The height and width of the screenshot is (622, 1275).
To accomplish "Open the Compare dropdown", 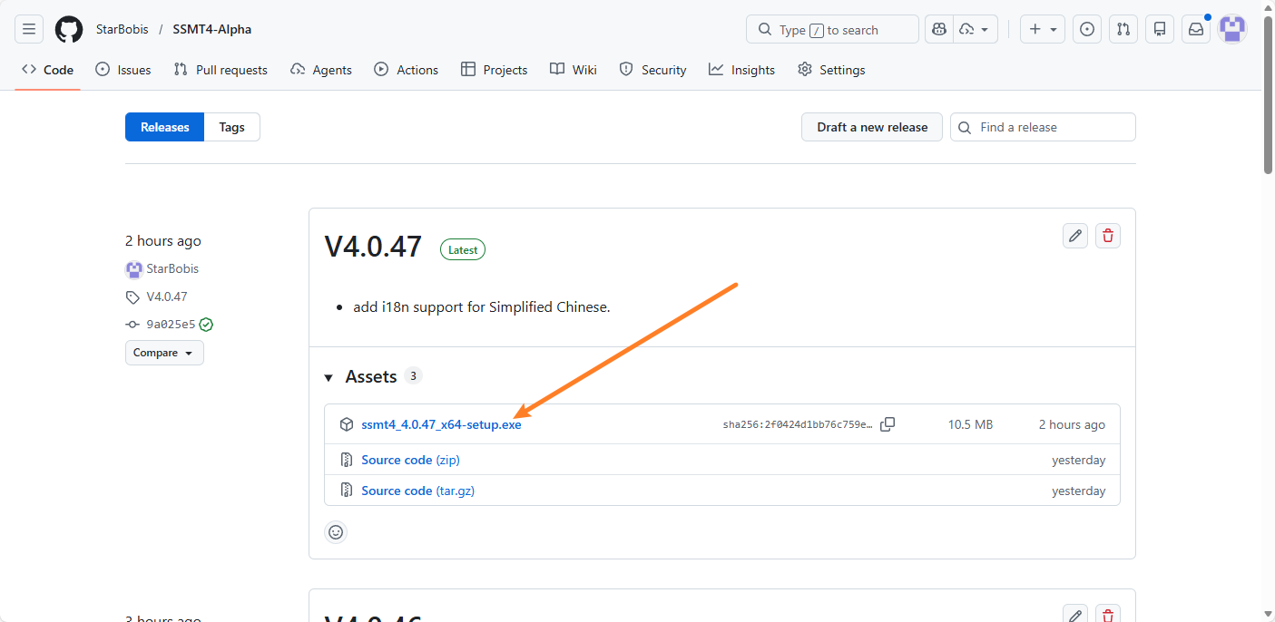I will pyautogui.click(x=164, y=353).
